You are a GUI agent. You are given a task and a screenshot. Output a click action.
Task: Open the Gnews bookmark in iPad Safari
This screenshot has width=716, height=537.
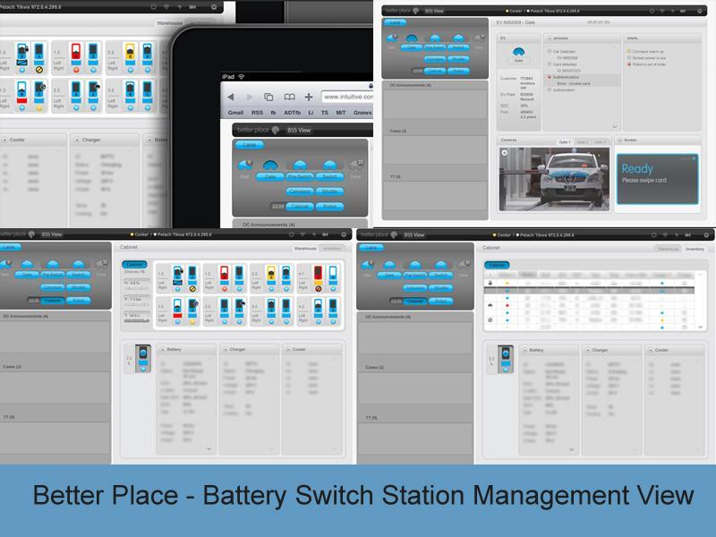[x=362, y=113]
